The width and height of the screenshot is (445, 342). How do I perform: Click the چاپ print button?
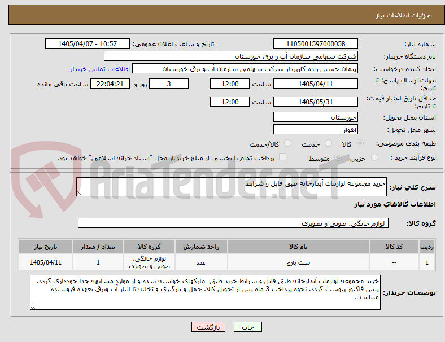point(248,327)
